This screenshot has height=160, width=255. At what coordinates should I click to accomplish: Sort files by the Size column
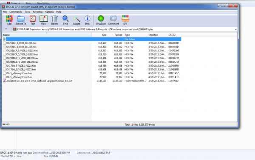(99, 35)
